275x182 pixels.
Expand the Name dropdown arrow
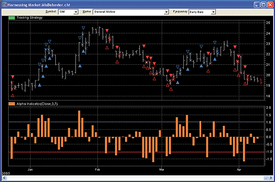tap(166, 12)
